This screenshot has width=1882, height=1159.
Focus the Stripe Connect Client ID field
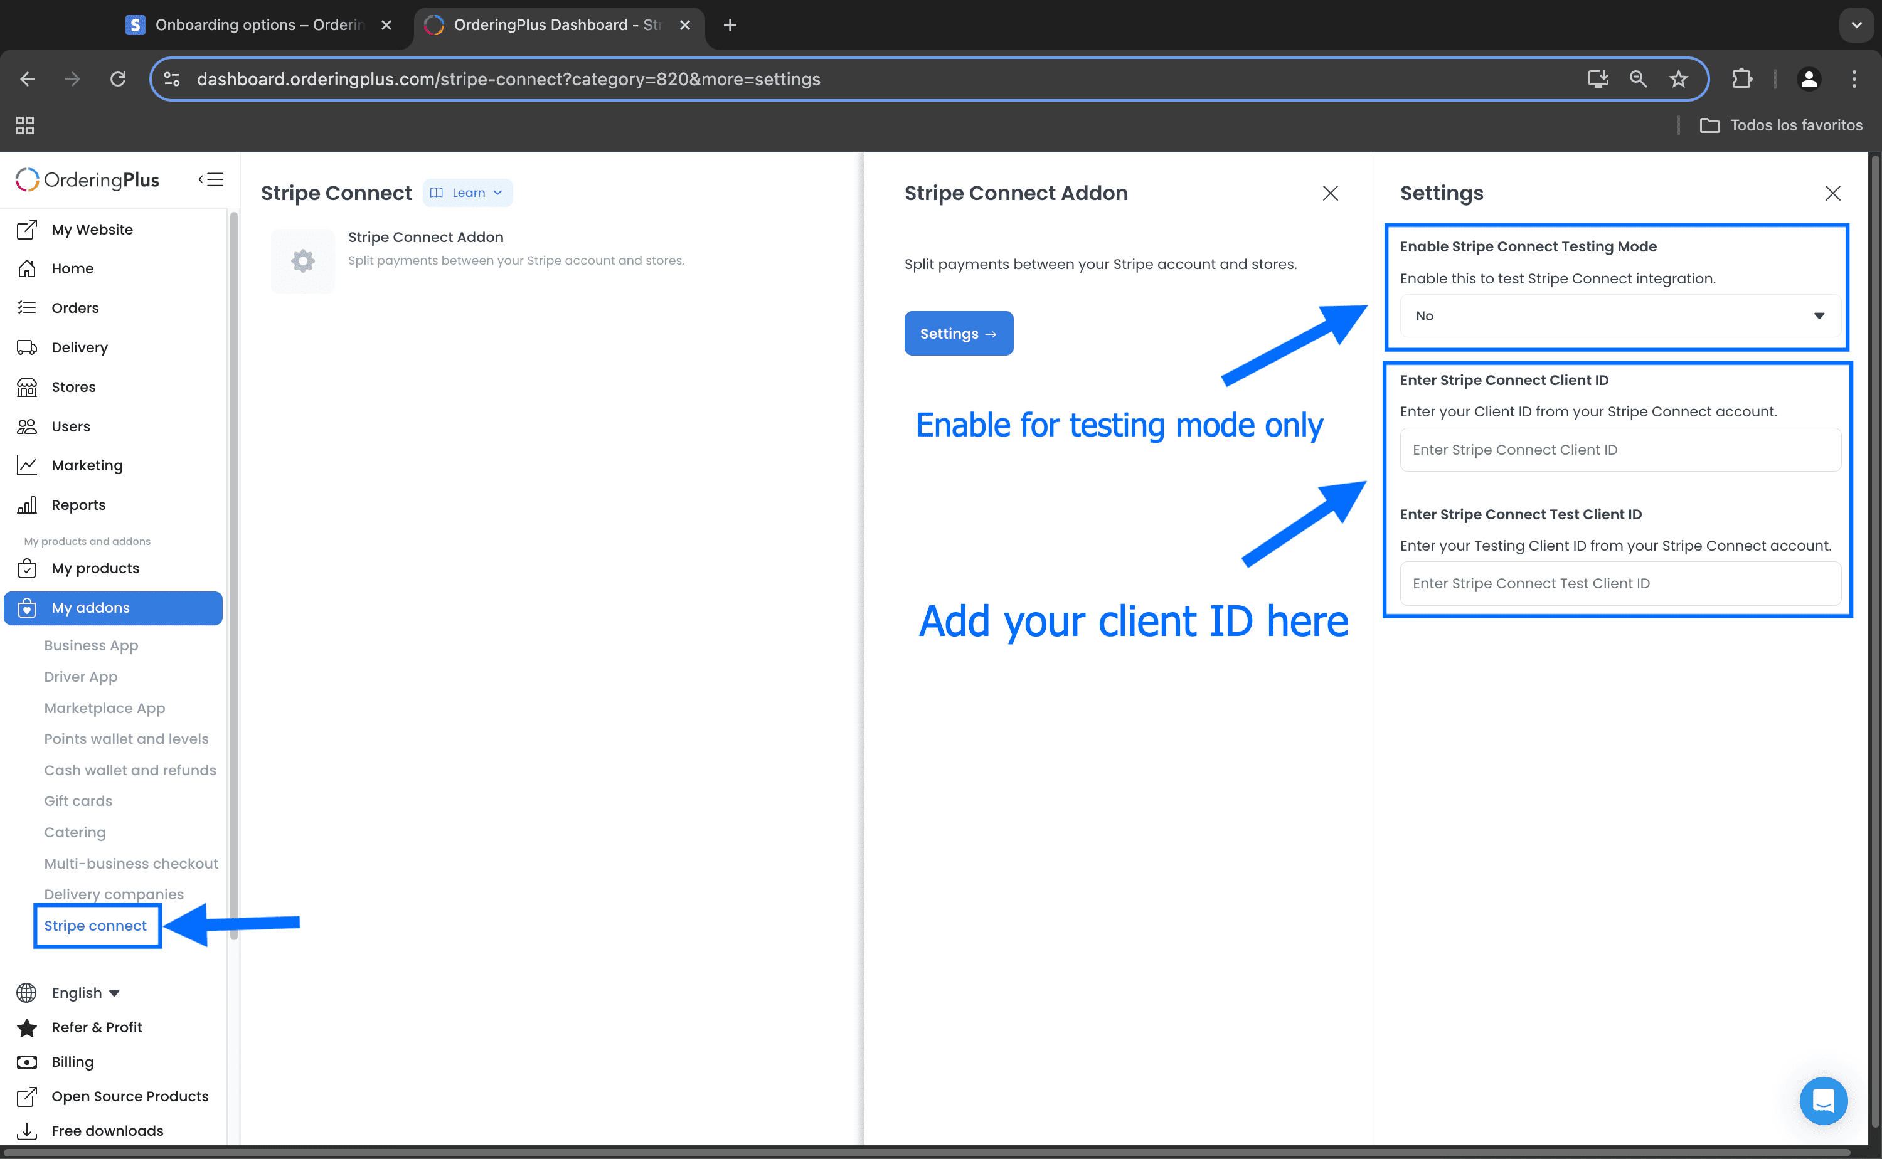click(1620, 450)
